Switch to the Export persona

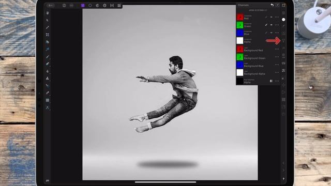[119, 6]
